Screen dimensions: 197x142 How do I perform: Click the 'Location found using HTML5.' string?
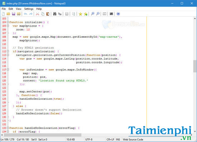pos(63,80)
